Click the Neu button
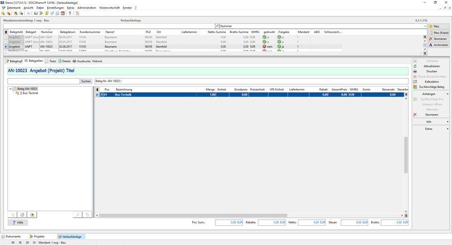 point(439,26)
